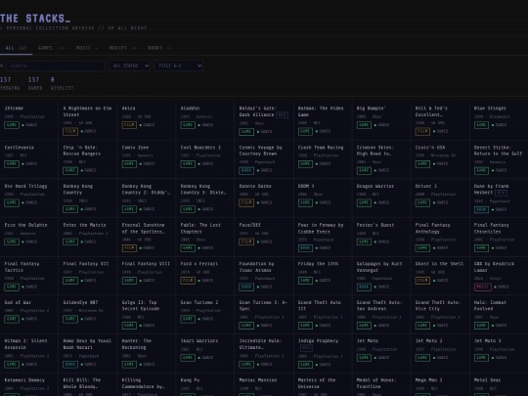Open the Grand Theft Auto III card
Screen dimensions: 528x396
point(323,315)
